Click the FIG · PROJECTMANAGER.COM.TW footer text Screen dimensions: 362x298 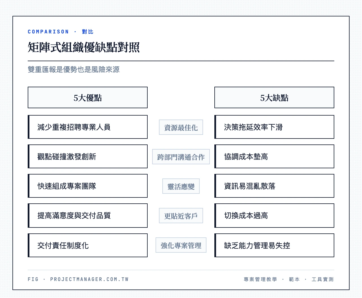click(78, 279)
